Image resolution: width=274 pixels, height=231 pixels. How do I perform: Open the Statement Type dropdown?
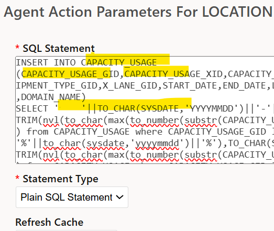[72, 197]
